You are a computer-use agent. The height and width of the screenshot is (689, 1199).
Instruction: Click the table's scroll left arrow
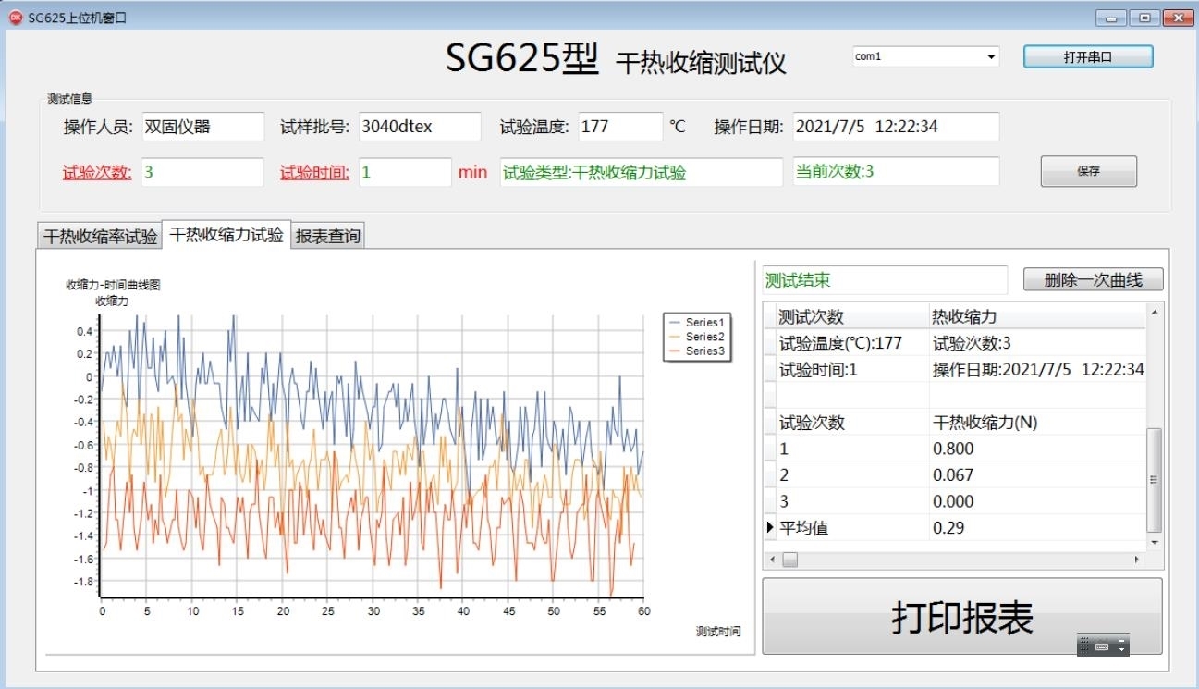point(773,560)
